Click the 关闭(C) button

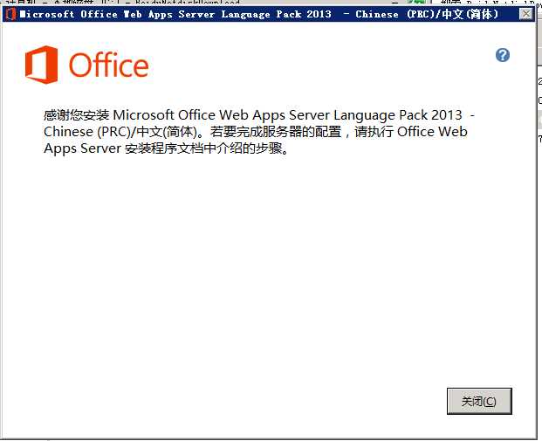479,401
